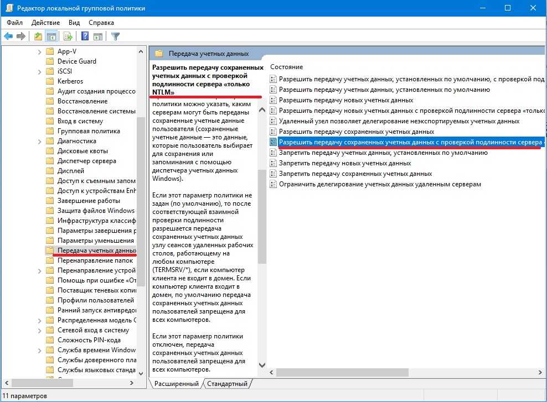
Task: Toggle the console tree show/hide icon
Action: pyautogui.click(x=51, y=36)
